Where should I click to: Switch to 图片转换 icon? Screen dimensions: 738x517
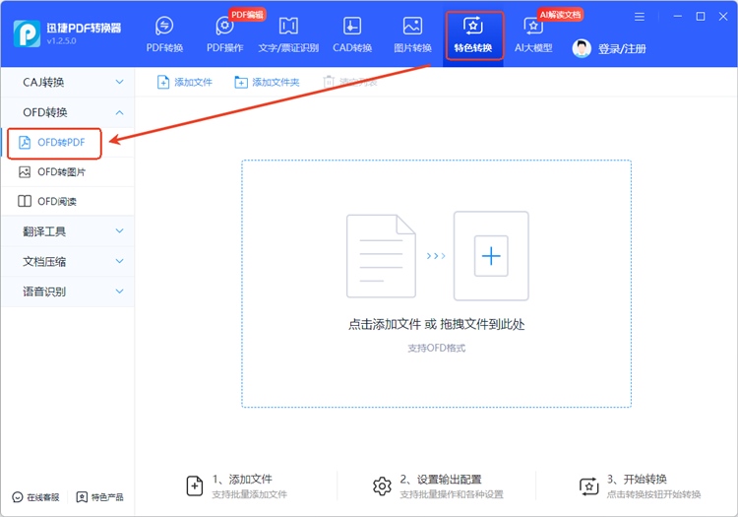[x=412, y=26]
